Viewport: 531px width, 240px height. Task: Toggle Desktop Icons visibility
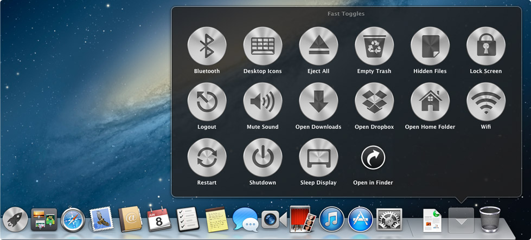tap(263, 47)
